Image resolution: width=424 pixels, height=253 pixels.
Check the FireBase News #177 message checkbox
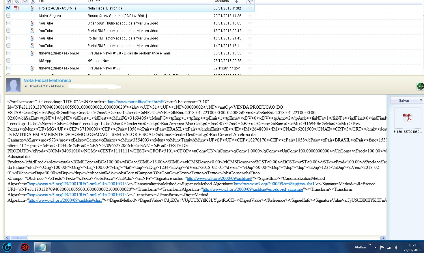[x=8, y=68]
